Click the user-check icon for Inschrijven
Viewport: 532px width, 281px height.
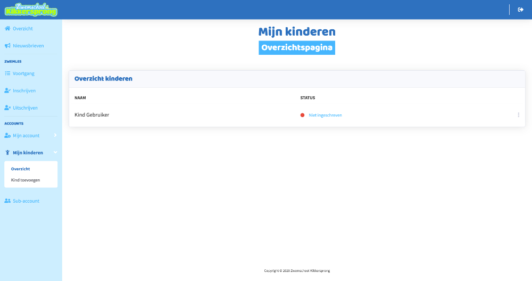(x=7, y=90)
